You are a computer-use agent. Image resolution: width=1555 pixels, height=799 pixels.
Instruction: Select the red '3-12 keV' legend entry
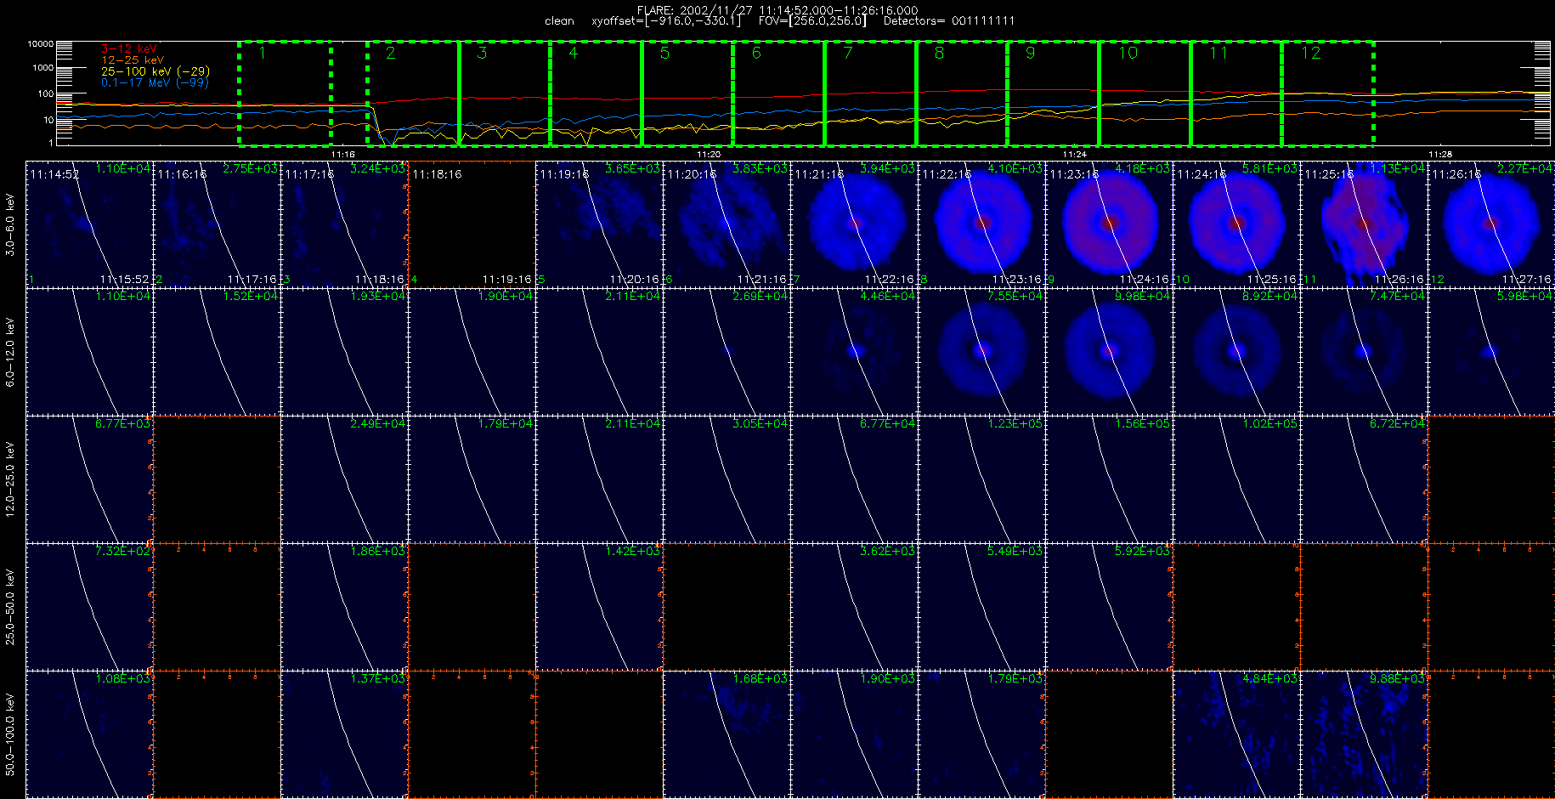click(x=129, y=49)
